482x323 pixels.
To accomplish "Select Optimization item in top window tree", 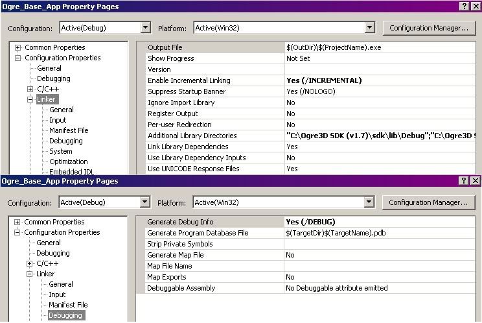I will (69, 161).
